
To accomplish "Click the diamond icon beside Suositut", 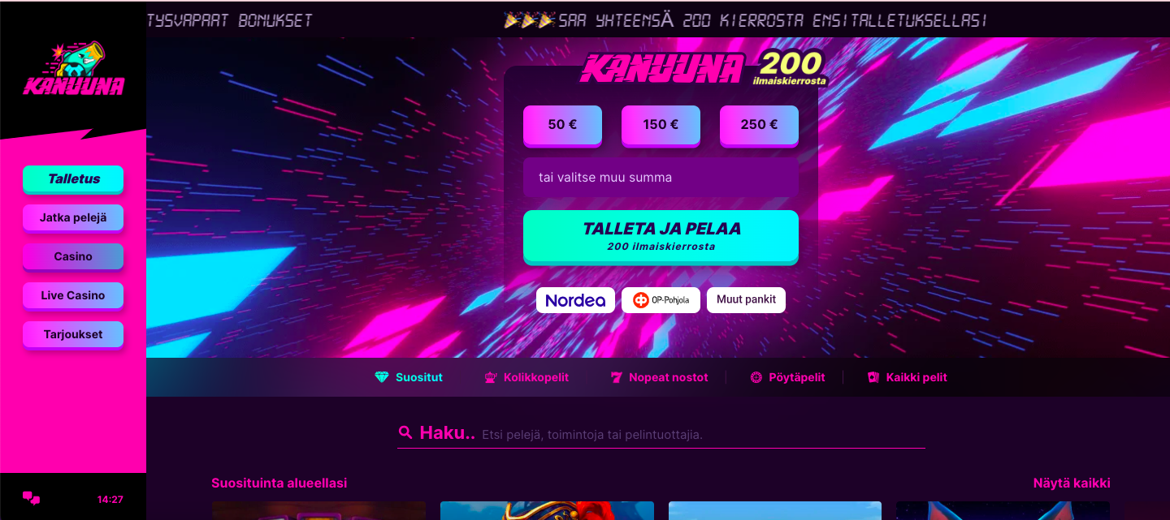I will click(382, 377).
